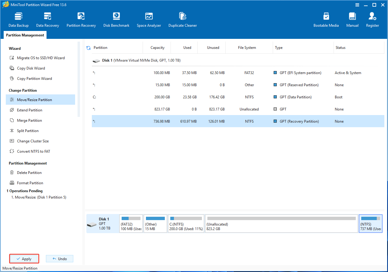Open the Data Backup tool
Viewport: 388px width, 272px height.
pos(18,19)
